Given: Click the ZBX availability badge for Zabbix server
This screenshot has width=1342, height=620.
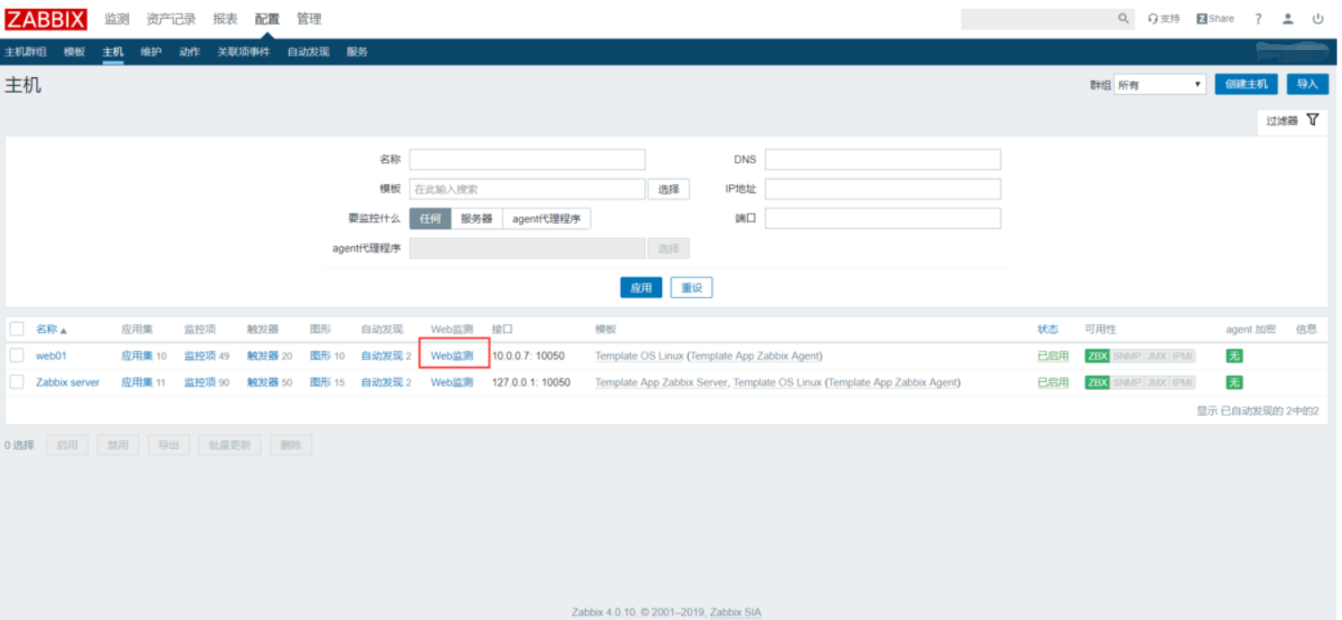Looking at the screenshot, I should pyautogui.click(x=1097, y=383).
